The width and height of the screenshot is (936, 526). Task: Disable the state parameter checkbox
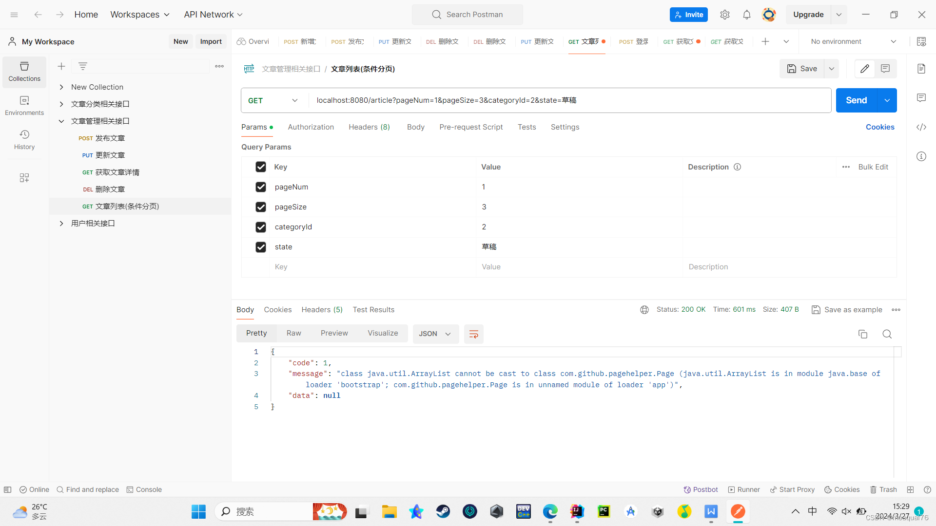(x=261, y=247)
